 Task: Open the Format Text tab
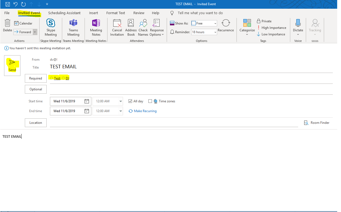116,13
